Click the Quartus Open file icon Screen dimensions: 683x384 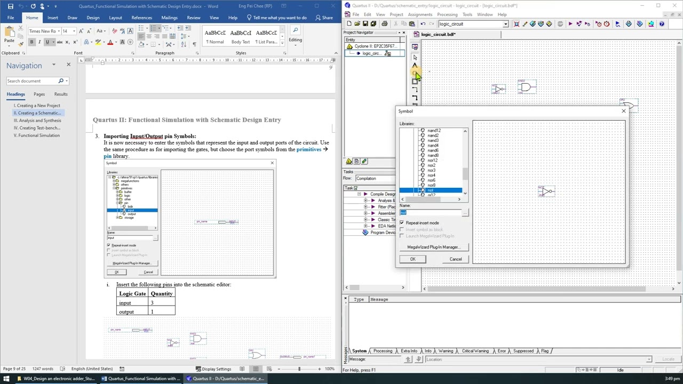point(357,24)
